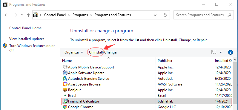This screenshot has height=110, width=238.
Task: Click the Uninstall/Change toolbar button
Action: pos(103,52)
